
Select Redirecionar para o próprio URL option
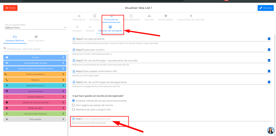tap(73, 109)
